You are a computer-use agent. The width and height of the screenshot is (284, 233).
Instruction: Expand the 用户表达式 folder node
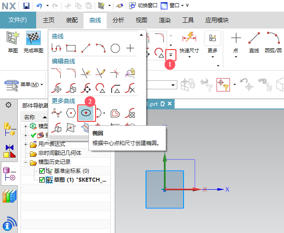[25, 144]
